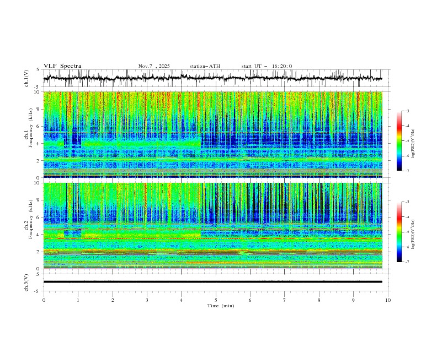Click time axis tick label '5'
The height and width of the screenshot is (337, 437).
pos(216,300)
